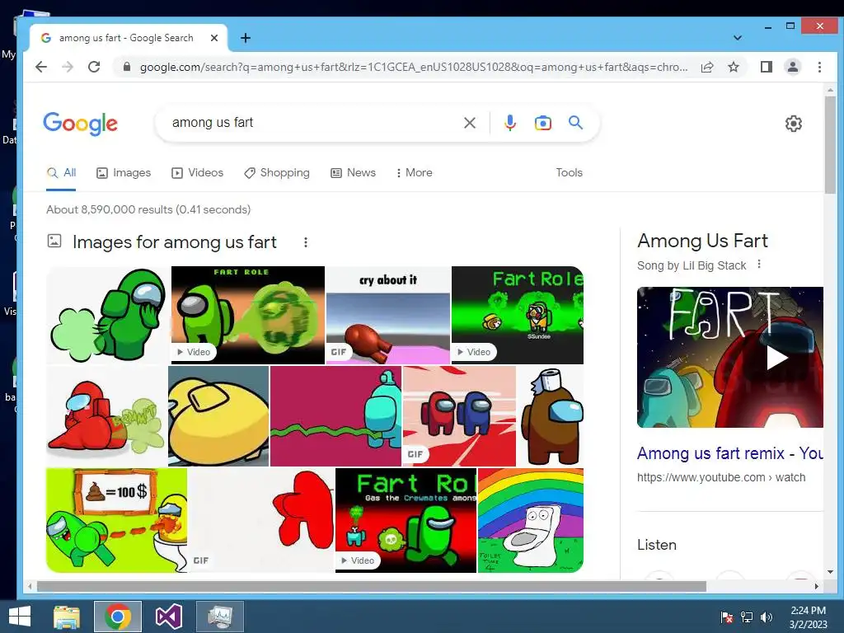
Task: Open the Chrome profile avatar
Action: tap(793, 67)
